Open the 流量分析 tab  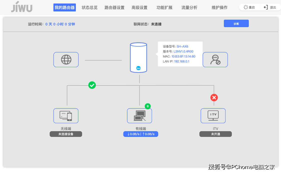[x=189, y=7]
